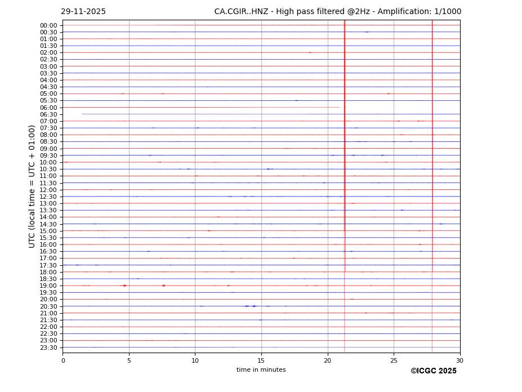The height and width of the screenshot is (392, 522).
Task: Click the date label 29-11-2025
Action: tap(83, 12)
